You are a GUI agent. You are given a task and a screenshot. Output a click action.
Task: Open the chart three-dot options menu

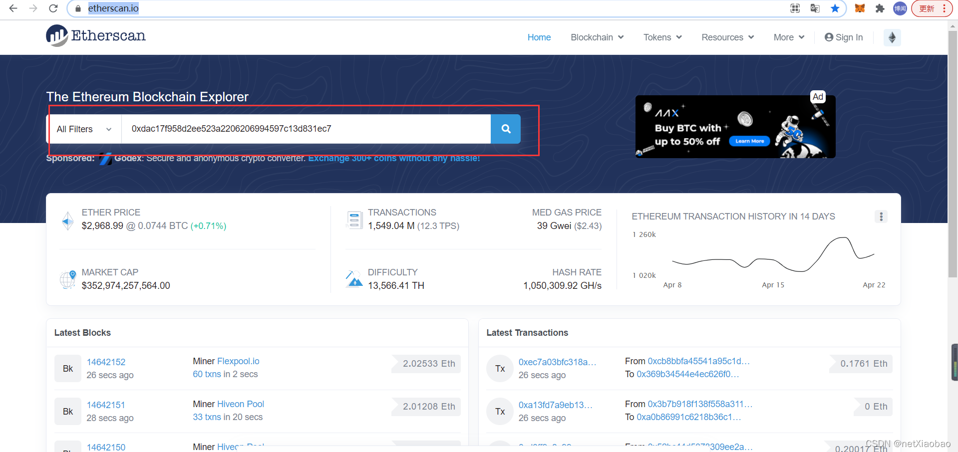coord(881,217)
